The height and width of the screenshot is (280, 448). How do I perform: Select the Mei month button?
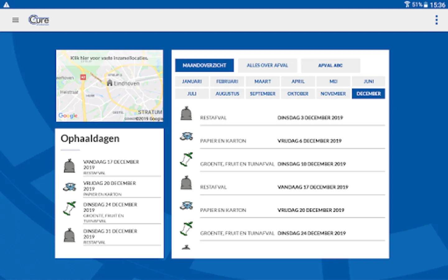point(333,82)
